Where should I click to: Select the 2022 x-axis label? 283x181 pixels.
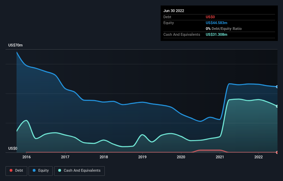point(259,157)
